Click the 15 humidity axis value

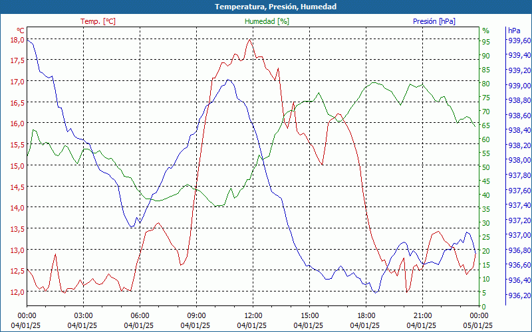pyautogui.click(x=486, y=265)
